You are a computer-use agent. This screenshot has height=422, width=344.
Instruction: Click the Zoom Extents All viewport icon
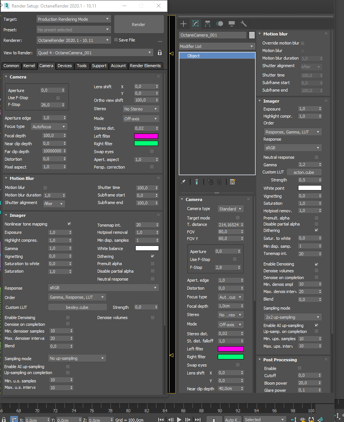(x=320, y=419)
